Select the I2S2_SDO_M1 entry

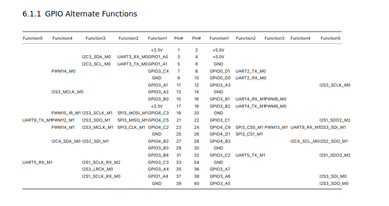pyautogui.click(x=334, y=141)
